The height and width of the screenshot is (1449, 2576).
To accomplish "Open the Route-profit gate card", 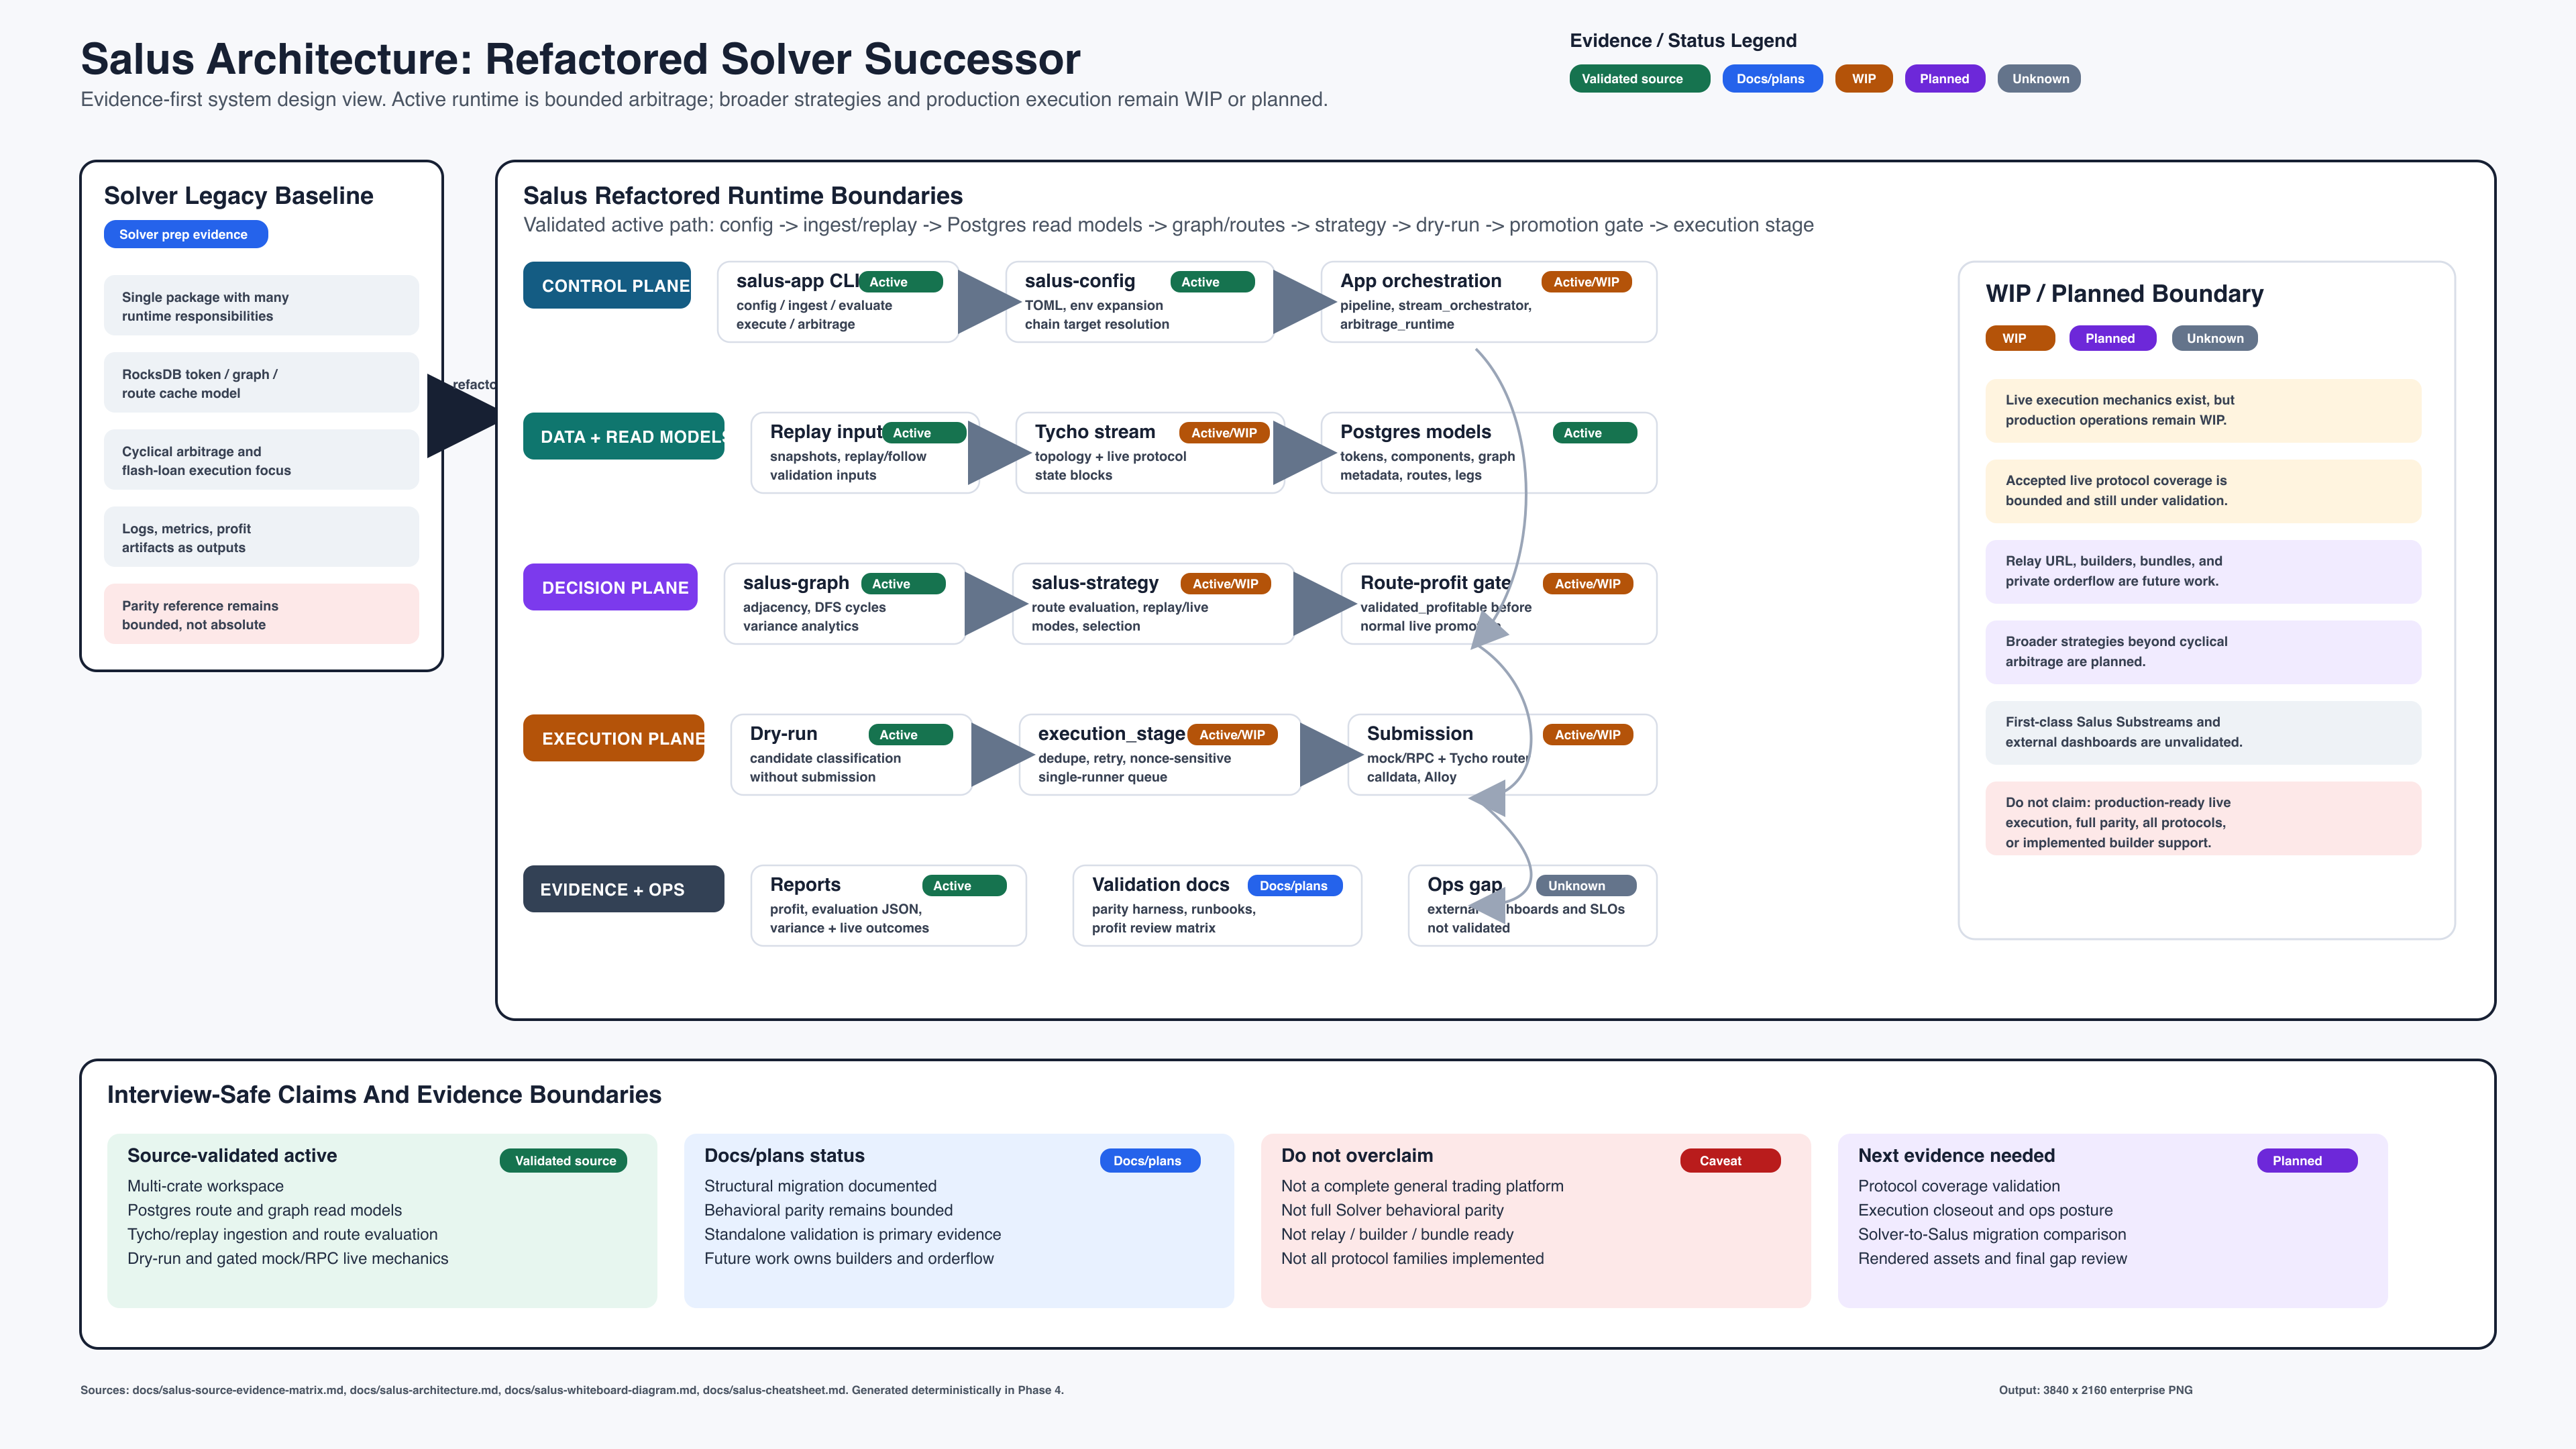I will [x=1498, y=604].
